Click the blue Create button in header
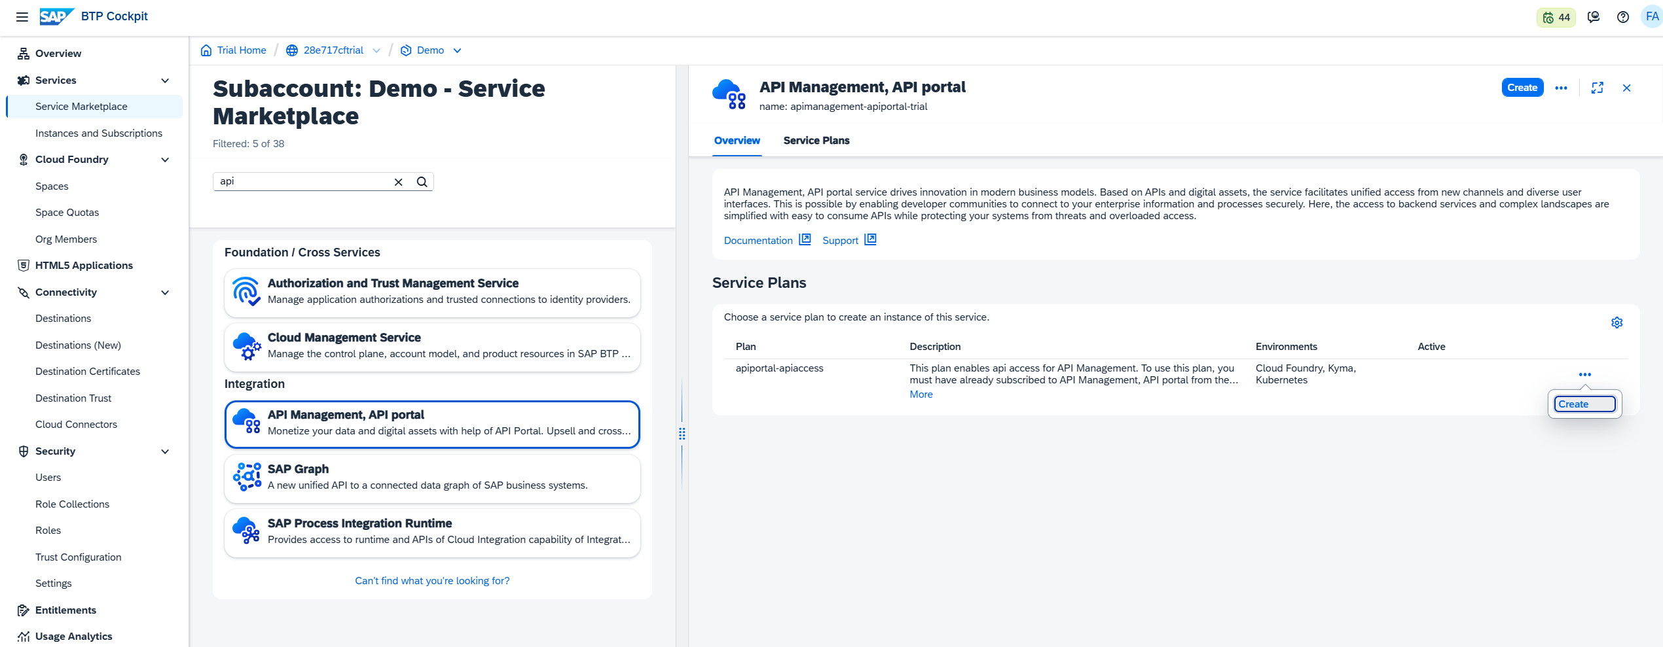The height and width of the screenshot is (647, 1663). 1522,88
